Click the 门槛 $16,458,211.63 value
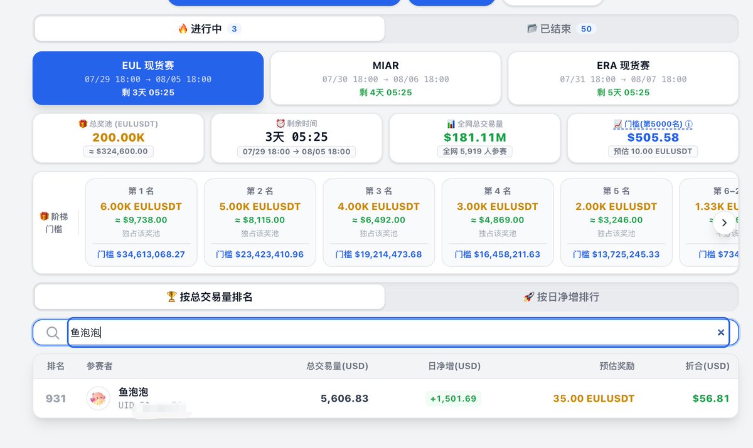Viewport: 753px width, 448px height. click(498, 254)
